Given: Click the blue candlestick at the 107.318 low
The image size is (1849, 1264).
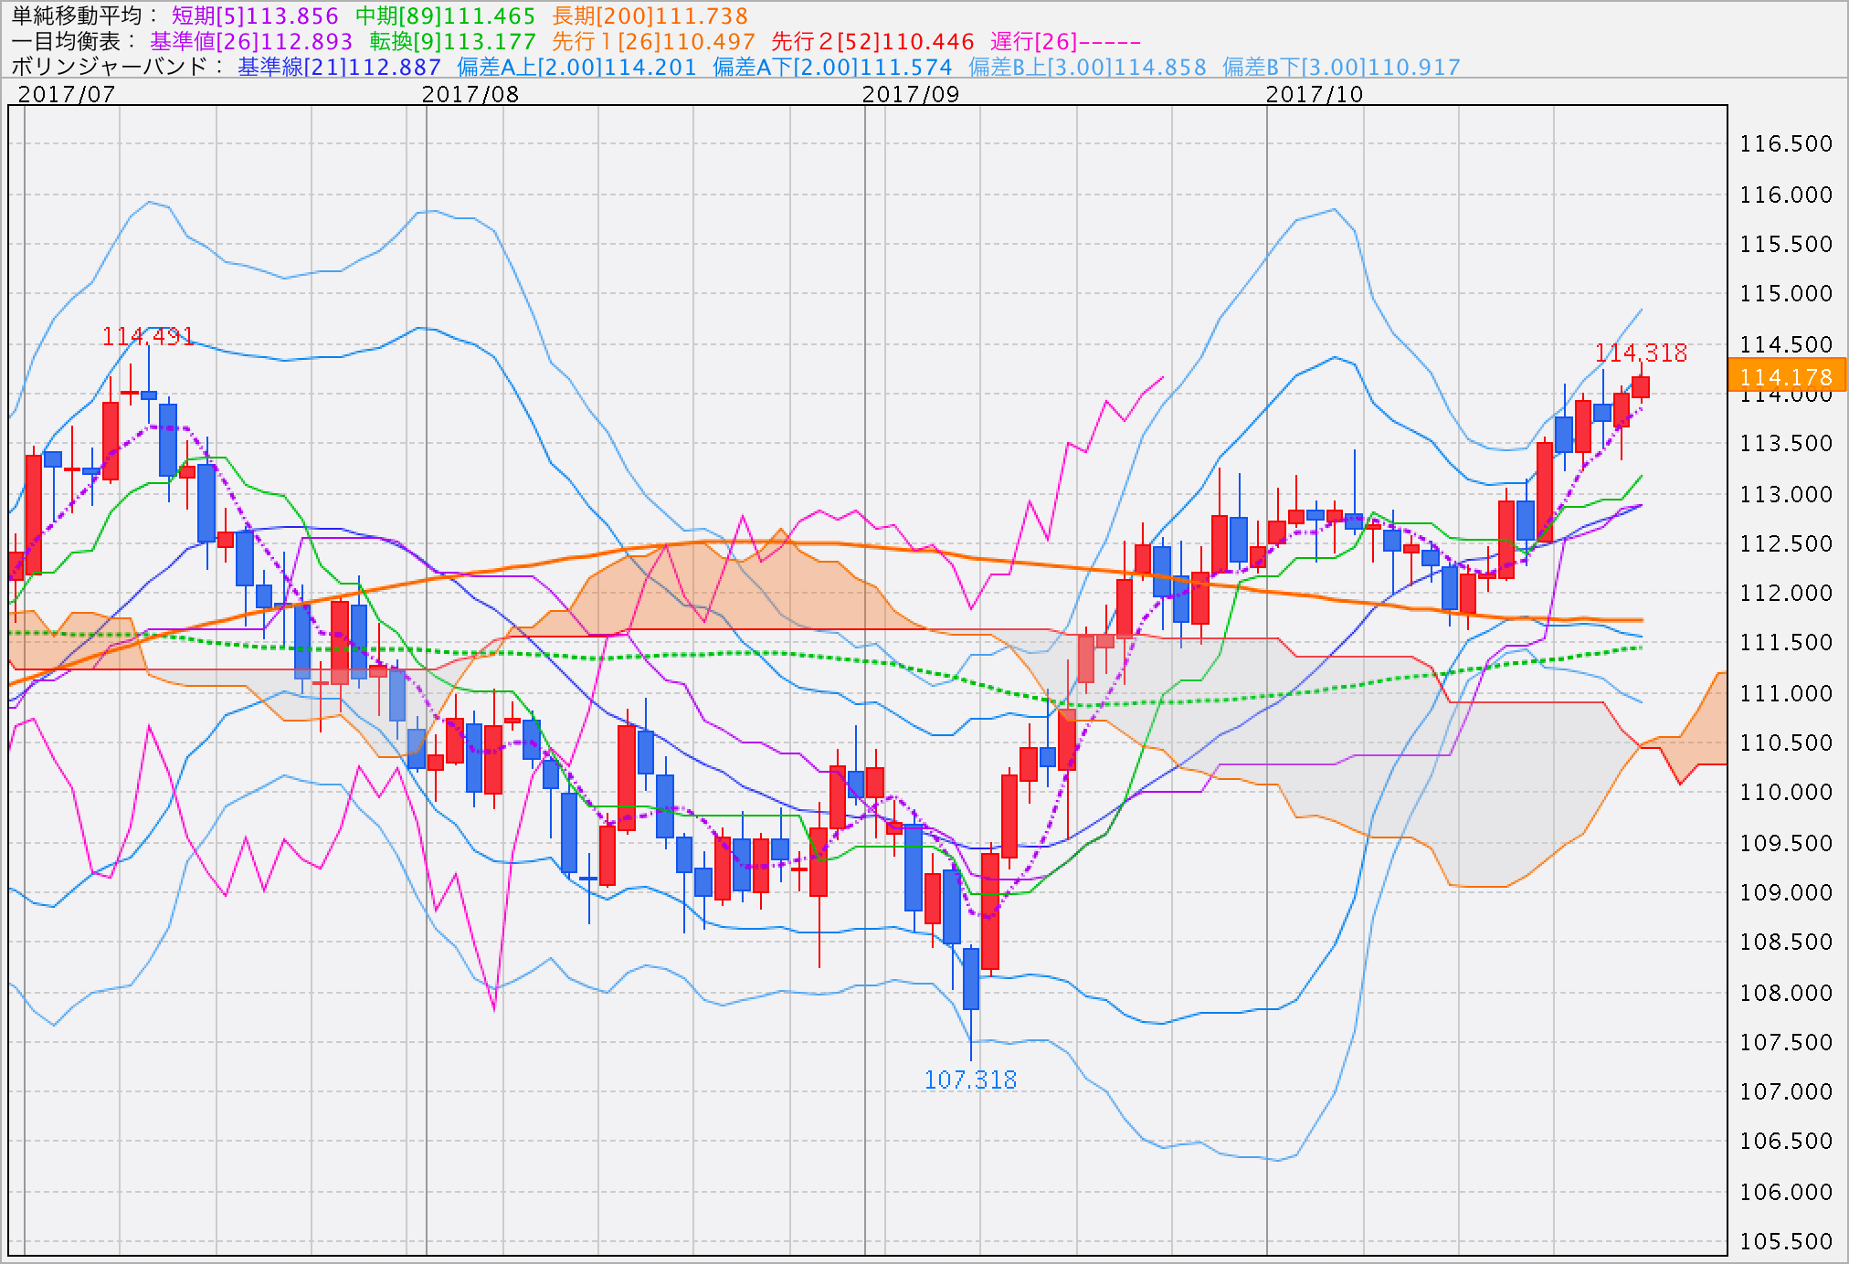Looking at the screenshot, I should tap(970, 978).
